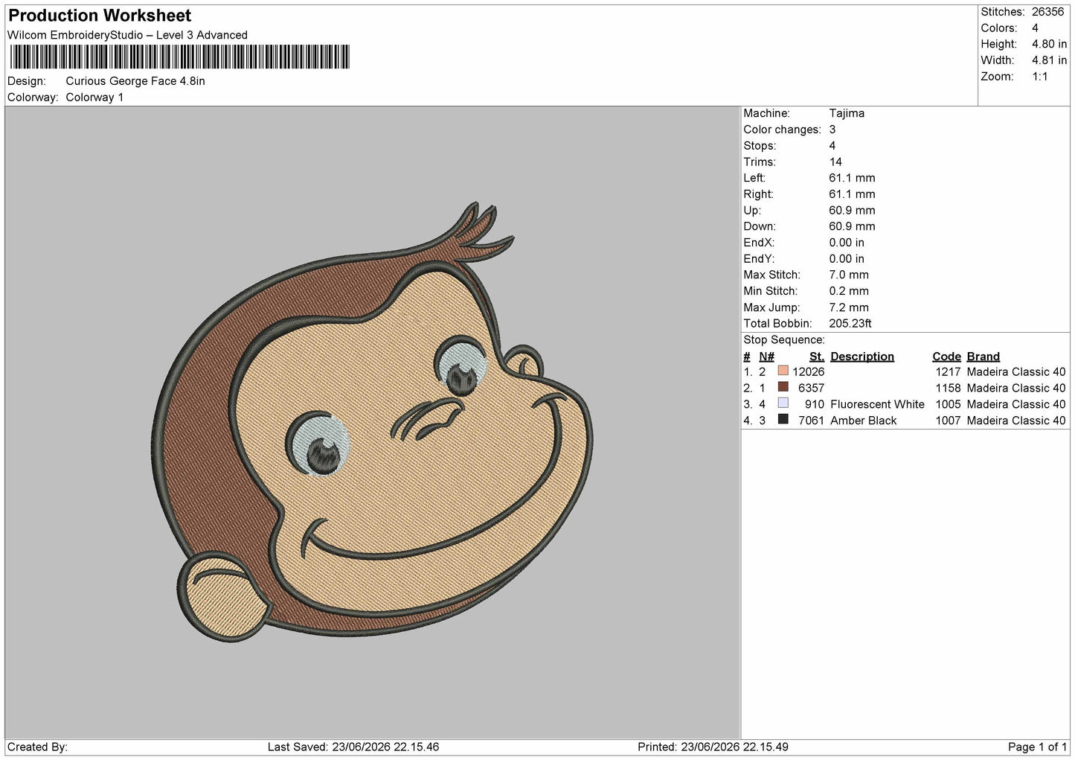Click the Fluorescent White color swatch
The image size is (1075, 760).
tap(783, 403)
